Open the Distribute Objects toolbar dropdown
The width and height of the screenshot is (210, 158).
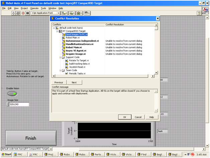pyautogui.click(x=72, y=13)
